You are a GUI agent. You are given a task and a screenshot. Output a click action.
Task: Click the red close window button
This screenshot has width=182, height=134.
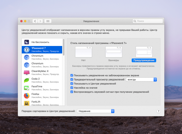click(x=21, y=21)
